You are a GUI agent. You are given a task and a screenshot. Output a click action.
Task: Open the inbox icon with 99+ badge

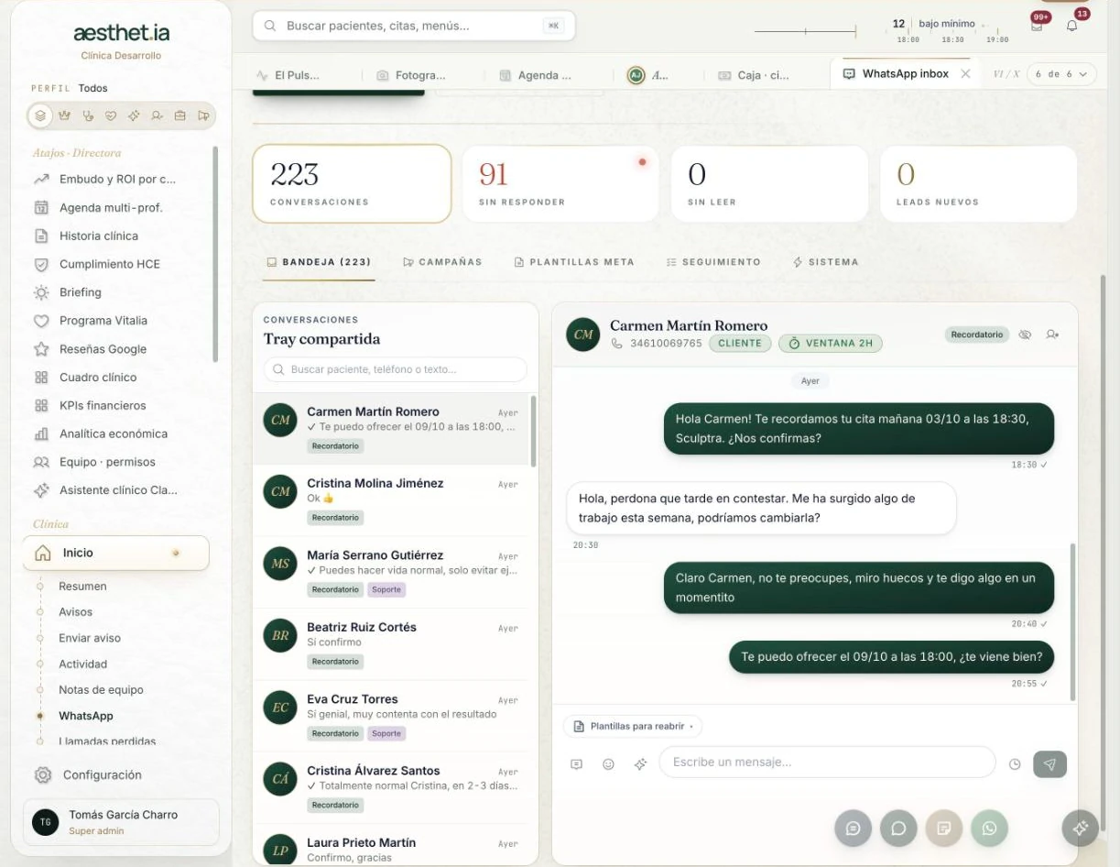[x=1037, y=26]
